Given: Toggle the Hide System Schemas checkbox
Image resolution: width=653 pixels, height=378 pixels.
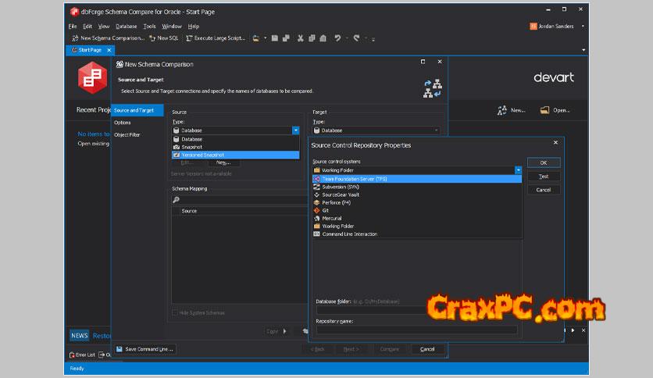Looking at the screenshot, I should click(175, 312).
